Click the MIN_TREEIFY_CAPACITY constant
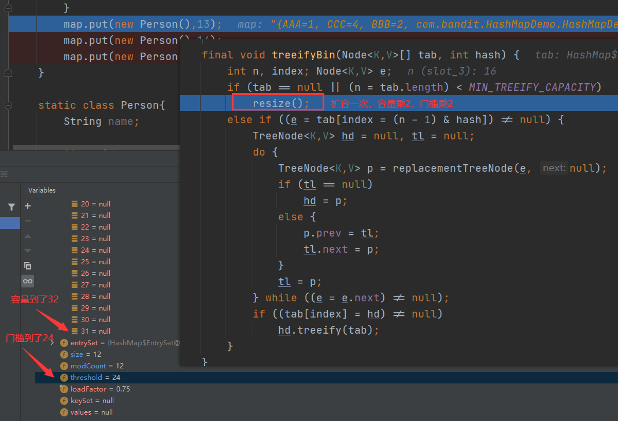The height and width of the screenshot is (421, 618). (532, 87)
